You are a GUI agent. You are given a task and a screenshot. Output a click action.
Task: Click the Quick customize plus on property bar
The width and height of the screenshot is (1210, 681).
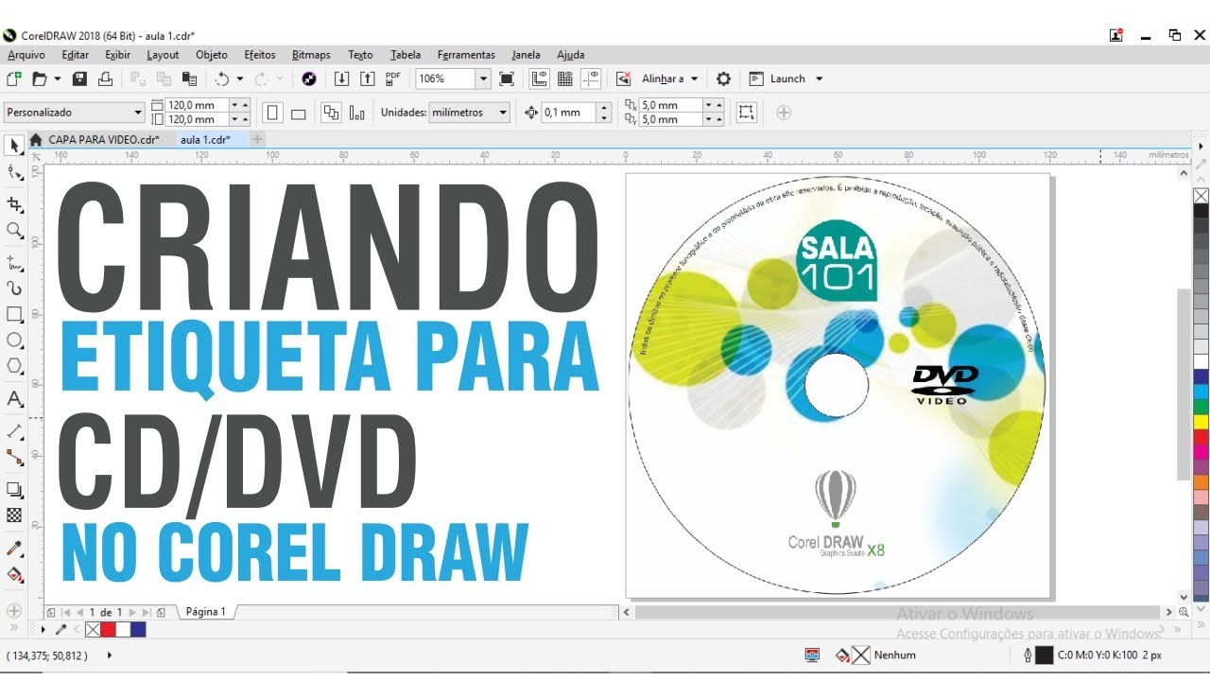tap(784, 113)
